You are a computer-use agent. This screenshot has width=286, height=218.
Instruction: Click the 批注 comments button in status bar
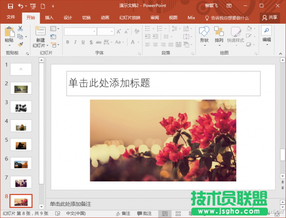144,213
